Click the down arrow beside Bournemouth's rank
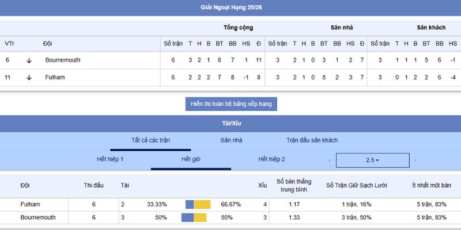The image size is (461, 230). pos(29,60)
